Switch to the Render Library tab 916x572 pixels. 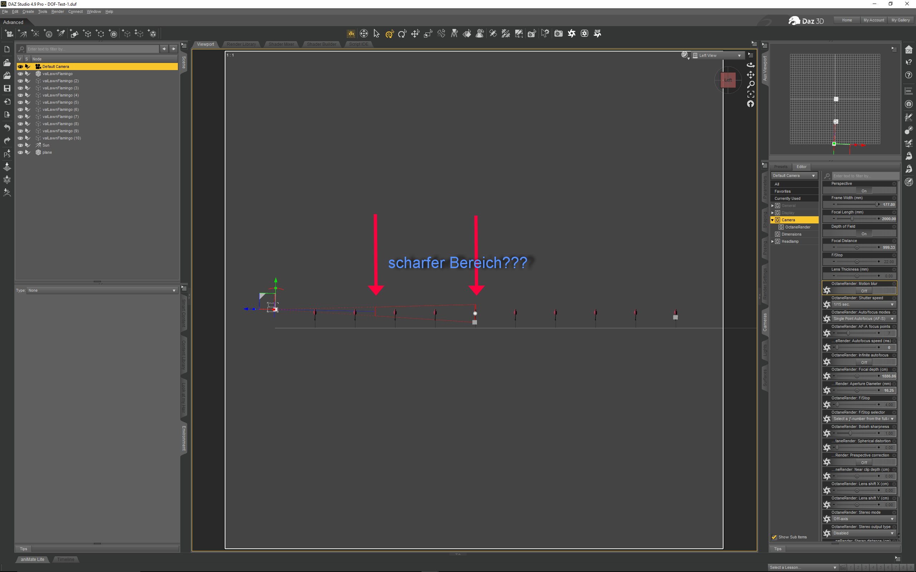[241, 44]
